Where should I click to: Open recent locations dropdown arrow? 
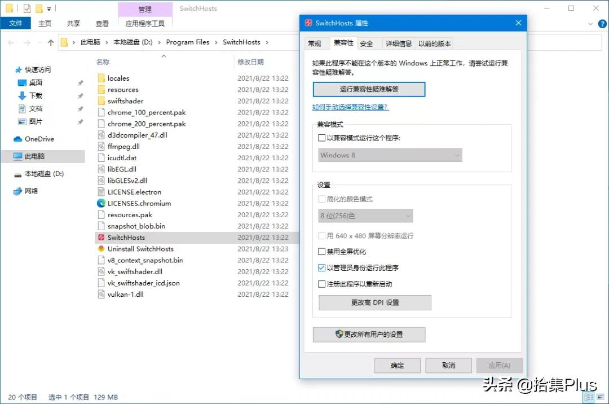coord(39,42)
